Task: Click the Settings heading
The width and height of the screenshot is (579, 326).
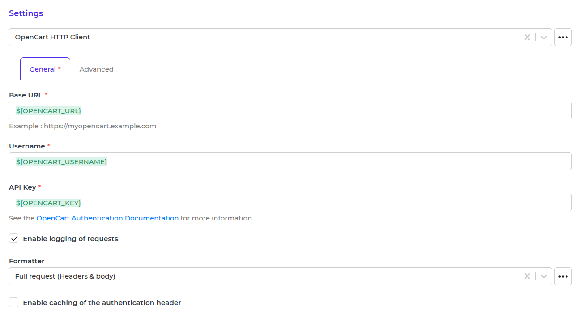Action: tap(26, 13)
